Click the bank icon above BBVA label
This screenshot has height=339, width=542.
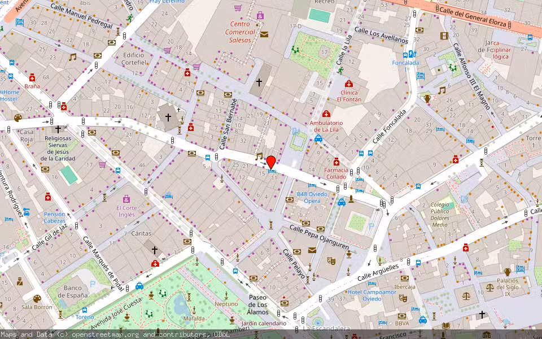(x=401, y=316)
